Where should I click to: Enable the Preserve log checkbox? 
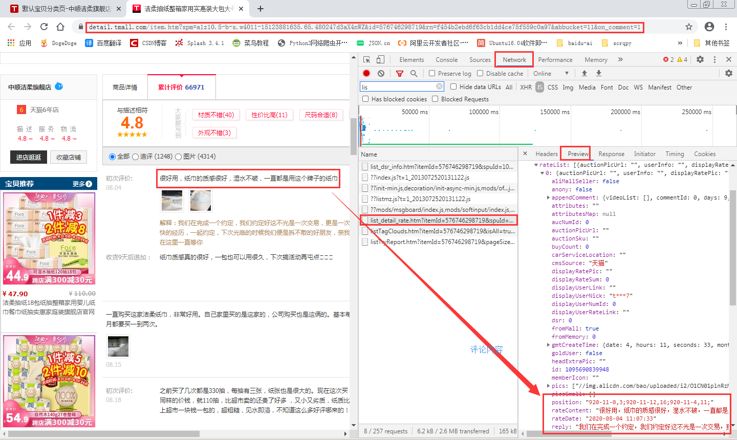coord(432,73)
